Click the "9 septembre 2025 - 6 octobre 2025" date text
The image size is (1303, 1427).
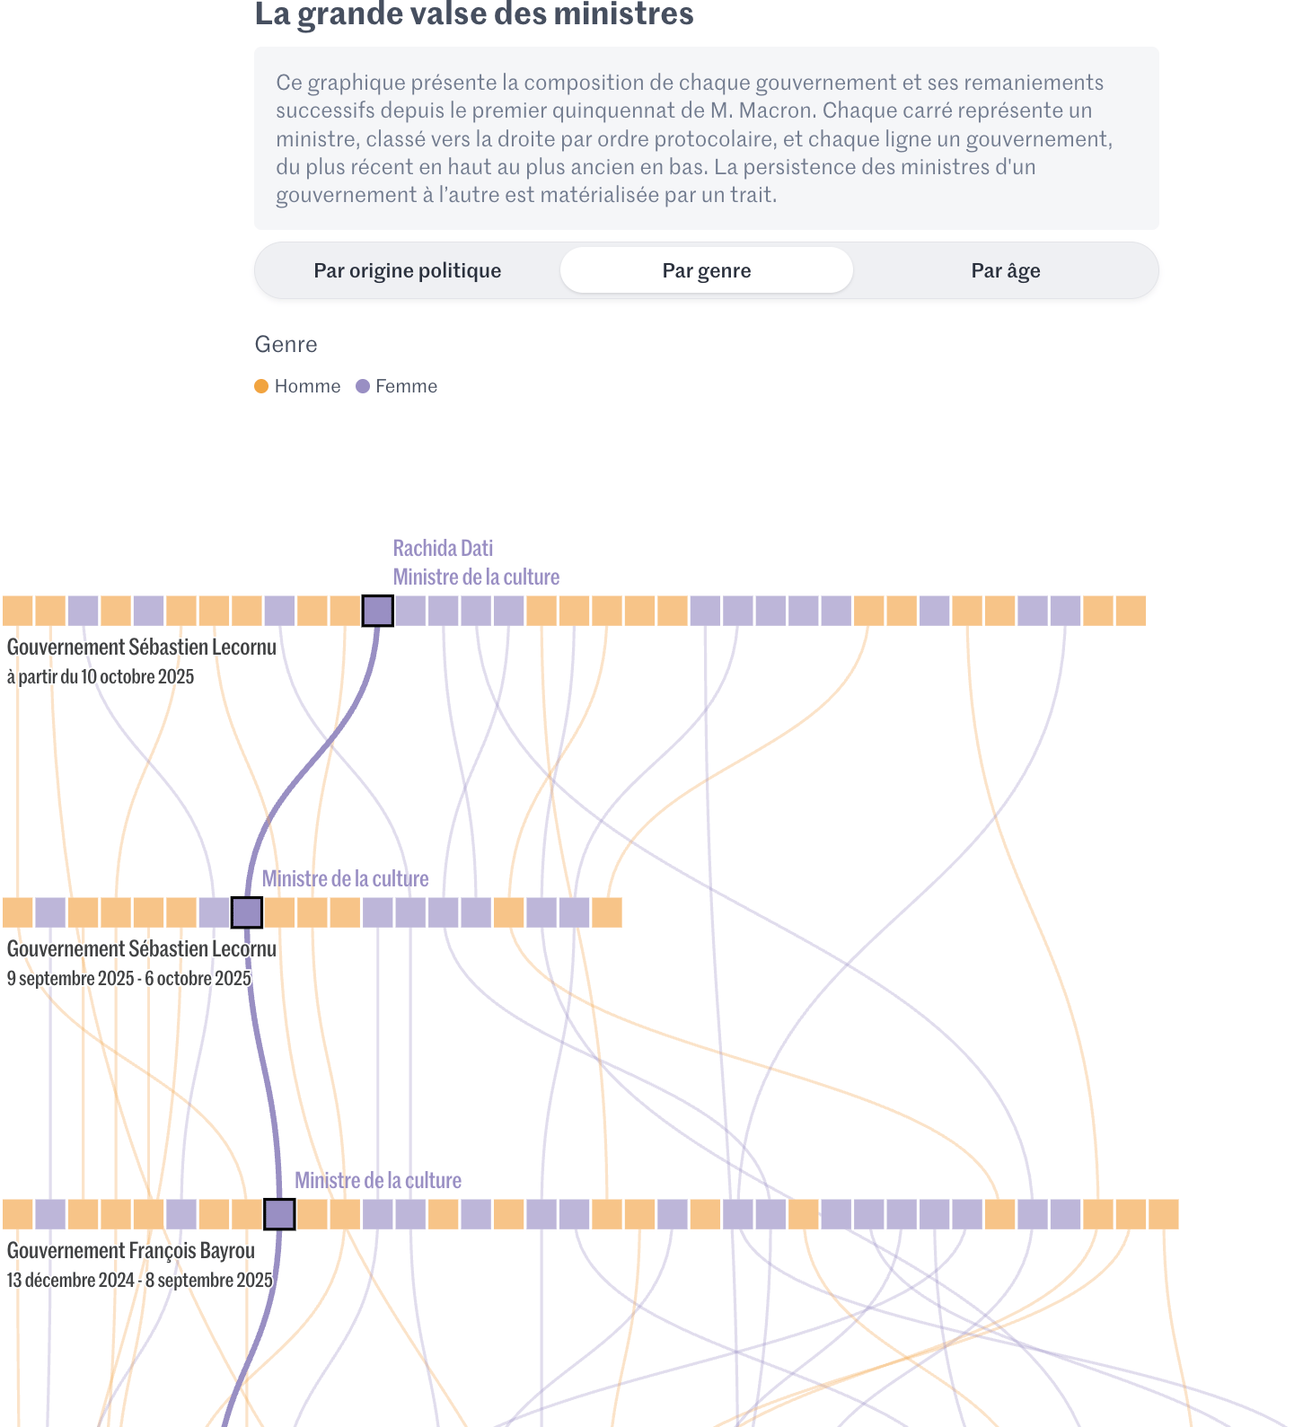point(129,978)
